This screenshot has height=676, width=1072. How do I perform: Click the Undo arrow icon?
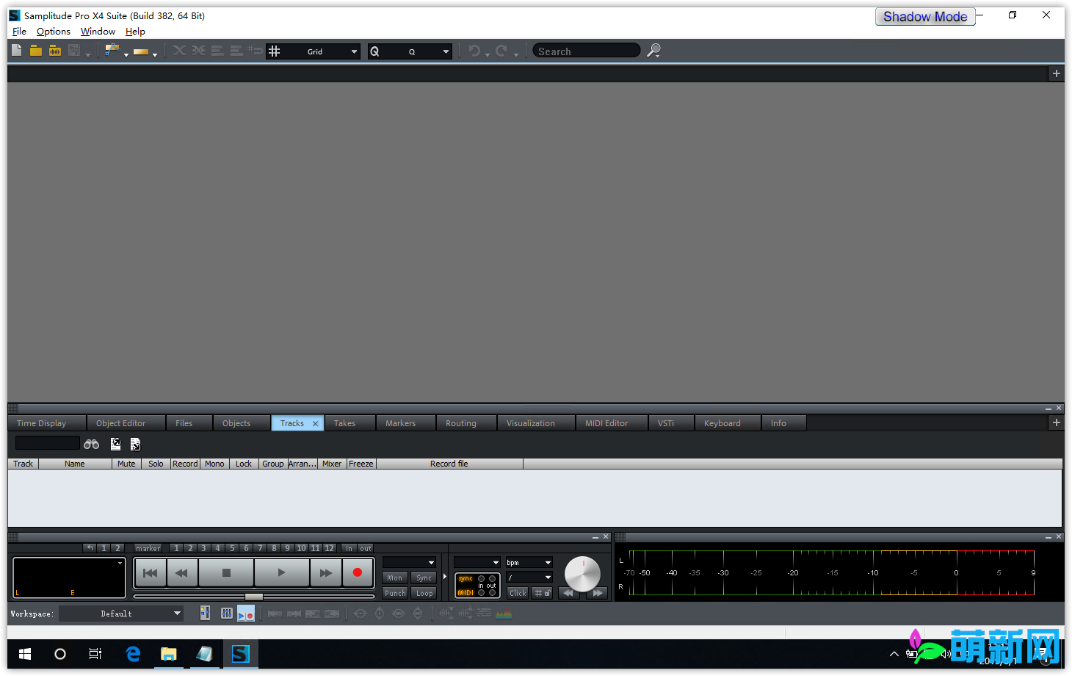click(x=474, y=51)
